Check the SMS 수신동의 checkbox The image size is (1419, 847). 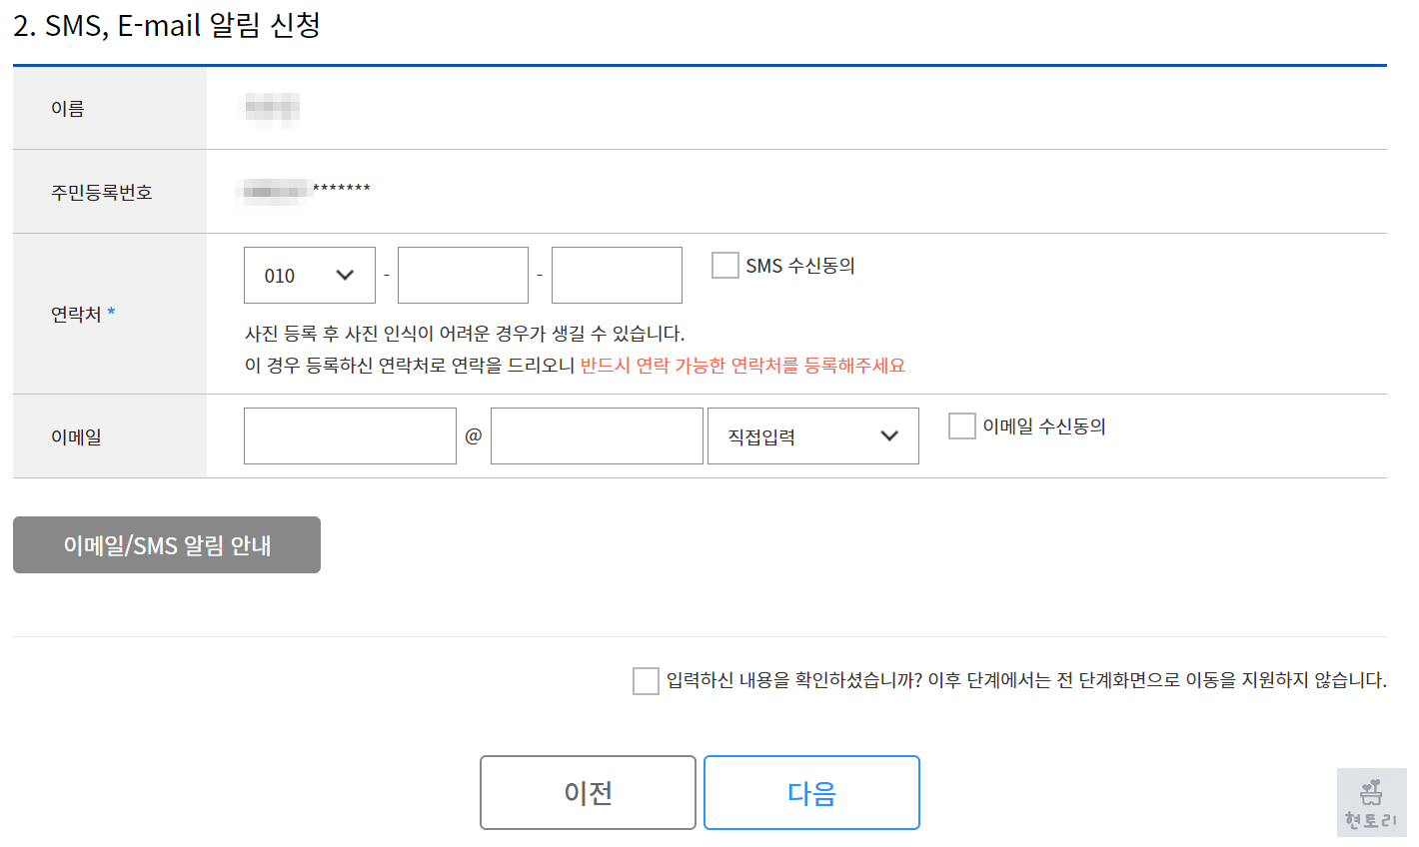[725, 266]
